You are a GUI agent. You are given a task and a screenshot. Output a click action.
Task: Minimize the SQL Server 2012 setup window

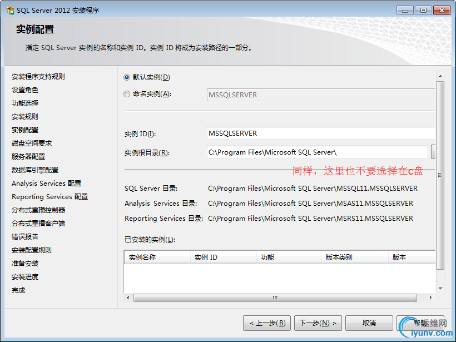(x=405, y=11)
